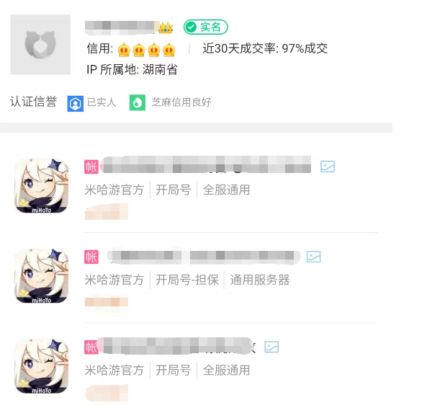The width and height of the screenshot is (427, 408).
Task: Click the gold crown beside the username
Action: coord(166,28)
